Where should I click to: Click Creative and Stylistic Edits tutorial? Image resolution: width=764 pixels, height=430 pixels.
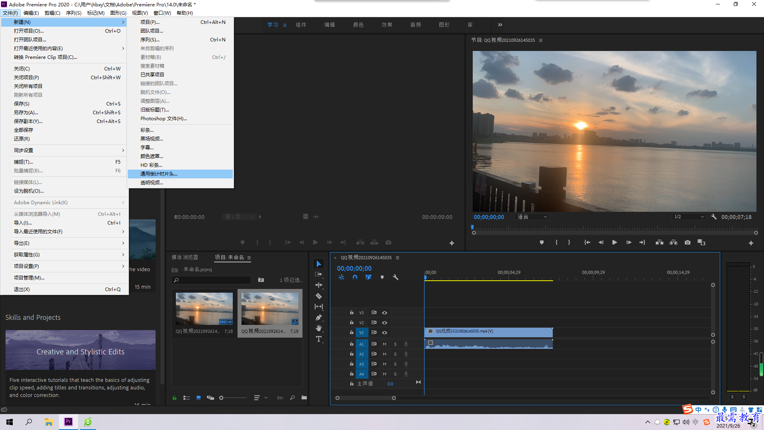(80, 350)
